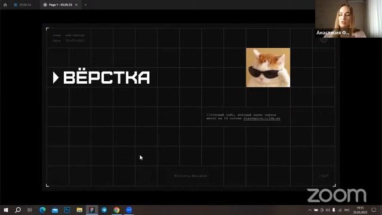Click the battery icon in system tray
The width and height of the screenshot is (382, 215).
tap(316, 210)
